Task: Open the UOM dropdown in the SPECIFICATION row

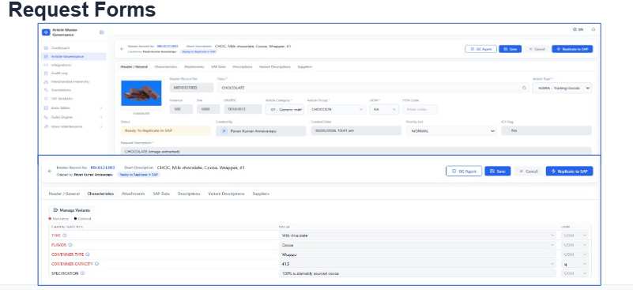Action: (575, 273)
